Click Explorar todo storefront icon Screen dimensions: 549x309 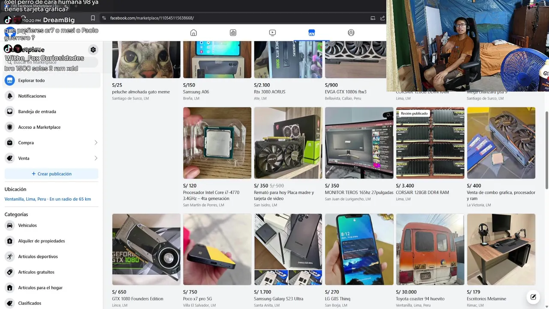coord(9,80)
